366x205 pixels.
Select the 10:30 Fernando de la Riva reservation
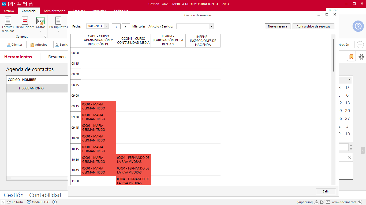click(x=133, y=160)
